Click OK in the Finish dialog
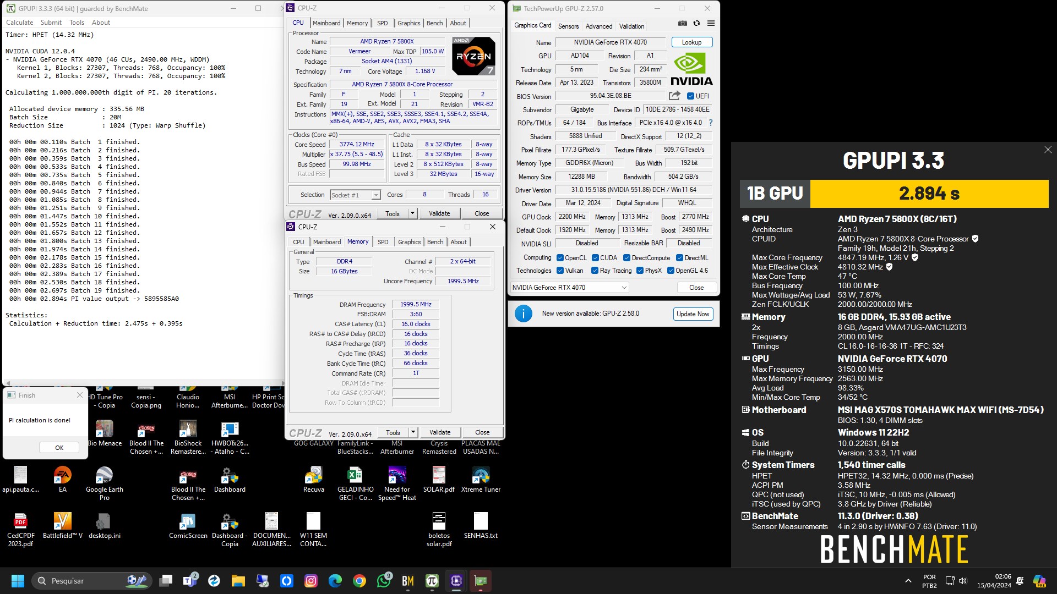Viewport: 1057px width, 594px height. coord(59,448)
